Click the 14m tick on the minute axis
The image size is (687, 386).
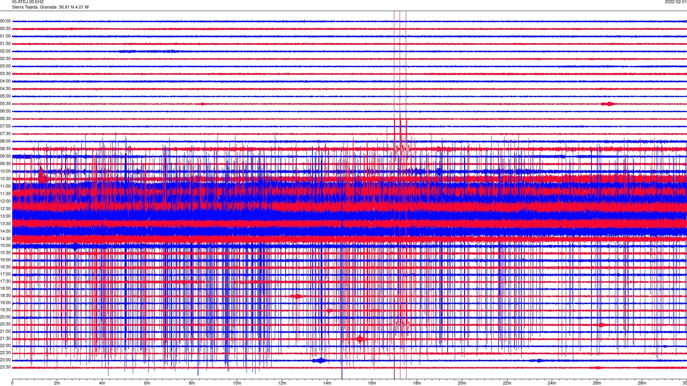pos(327,383)
